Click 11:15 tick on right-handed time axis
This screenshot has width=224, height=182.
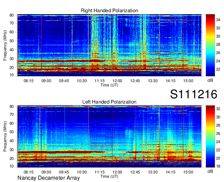pos(99,81)
